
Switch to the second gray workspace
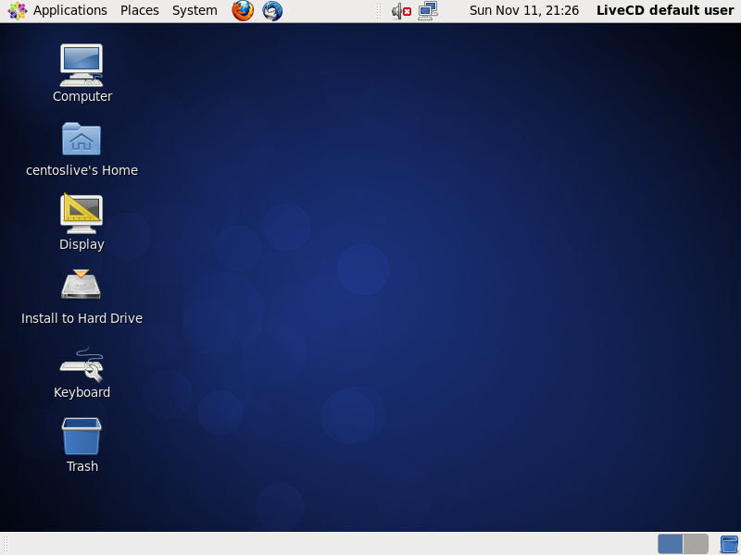point(696,544)
